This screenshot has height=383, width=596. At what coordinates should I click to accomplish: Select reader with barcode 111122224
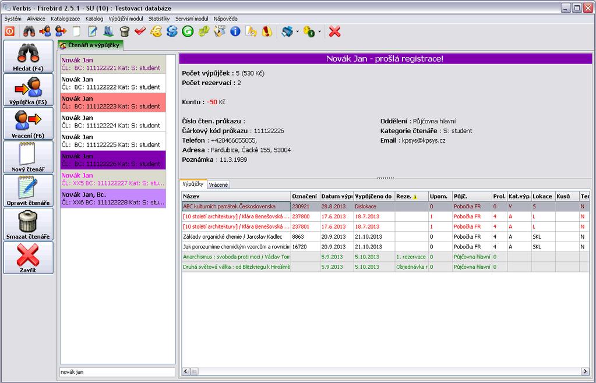[113, 122]
